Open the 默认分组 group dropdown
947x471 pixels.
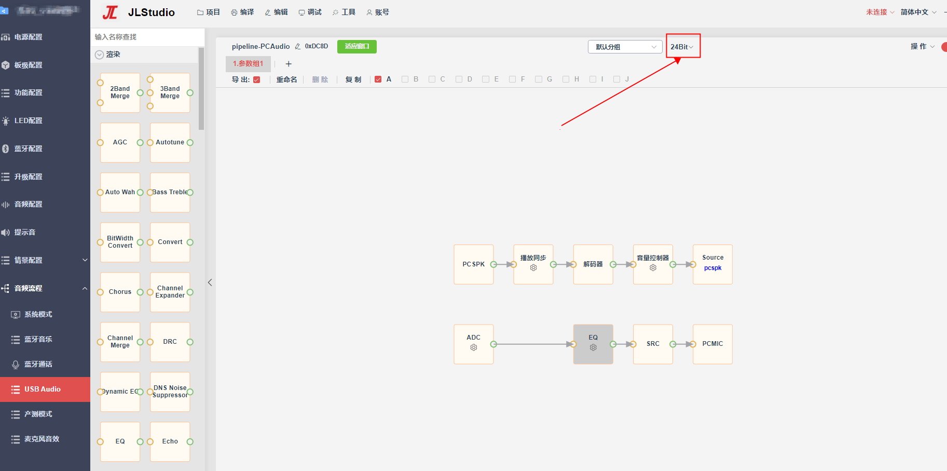(x=625, y=47)
